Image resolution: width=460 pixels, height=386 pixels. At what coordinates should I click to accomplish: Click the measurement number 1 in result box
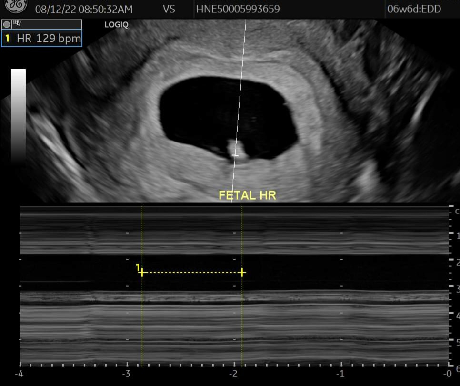coord(7,38)
